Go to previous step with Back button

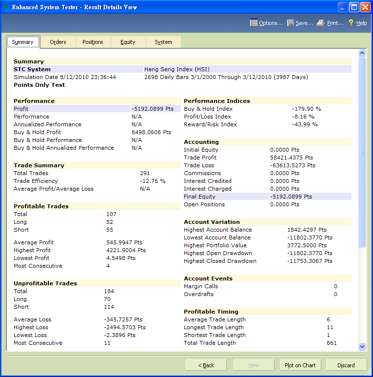pyautogui.click(x=206, y=365)
